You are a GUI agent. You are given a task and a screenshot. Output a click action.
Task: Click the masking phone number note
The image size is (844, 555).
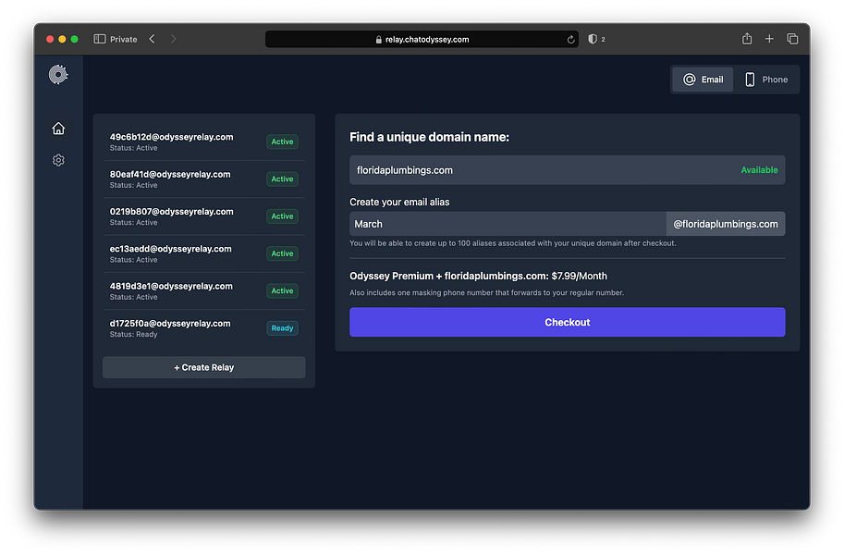coord(486,292)
